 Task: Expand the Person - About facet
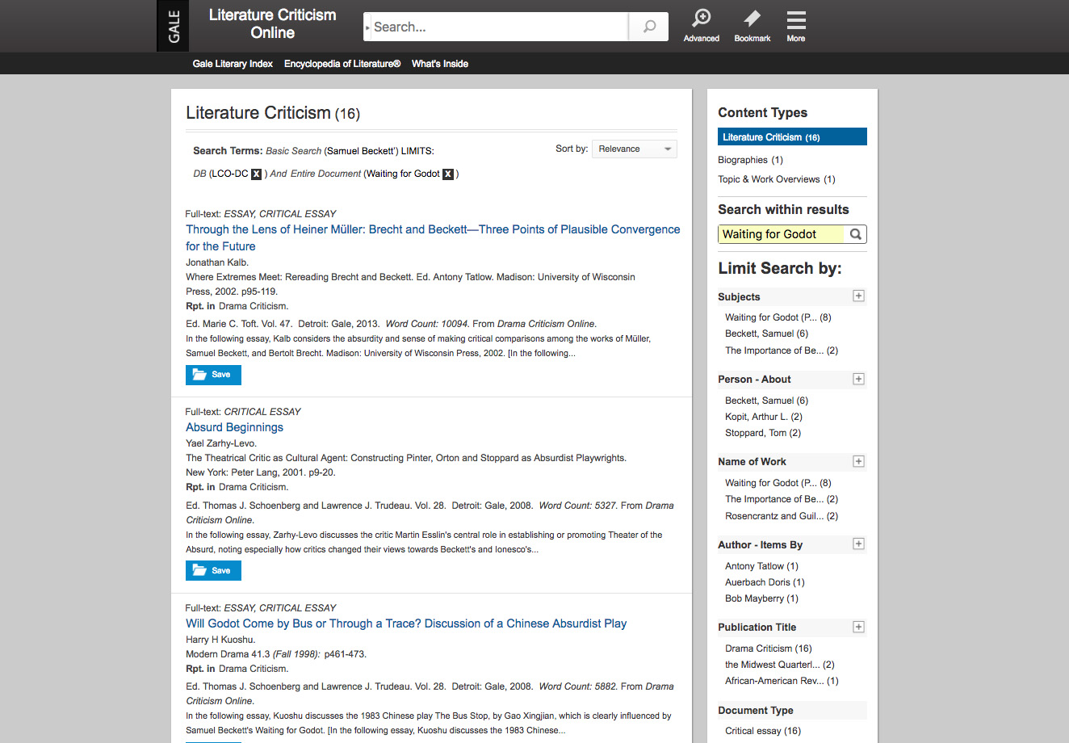858,379
